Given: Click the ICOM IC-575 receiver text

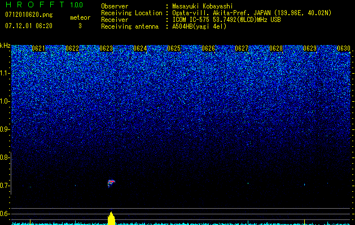Looking at the screenshot, I should coord(226,20).
